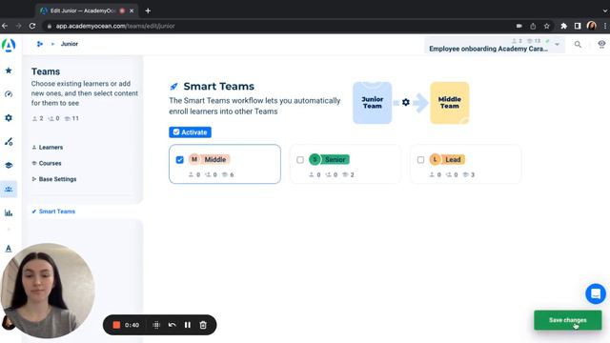
Task: Open the statistics bar chart sidebar icon
Action: point(9,212)
